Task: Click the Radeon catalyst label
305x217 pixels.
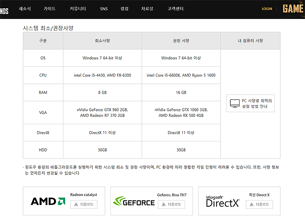Action: point(84,195)
